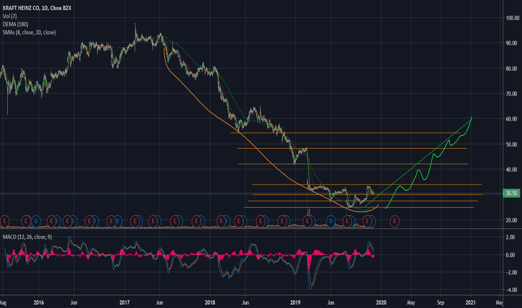Click the dividend D marker just before 2016

[x=36, y=221]
